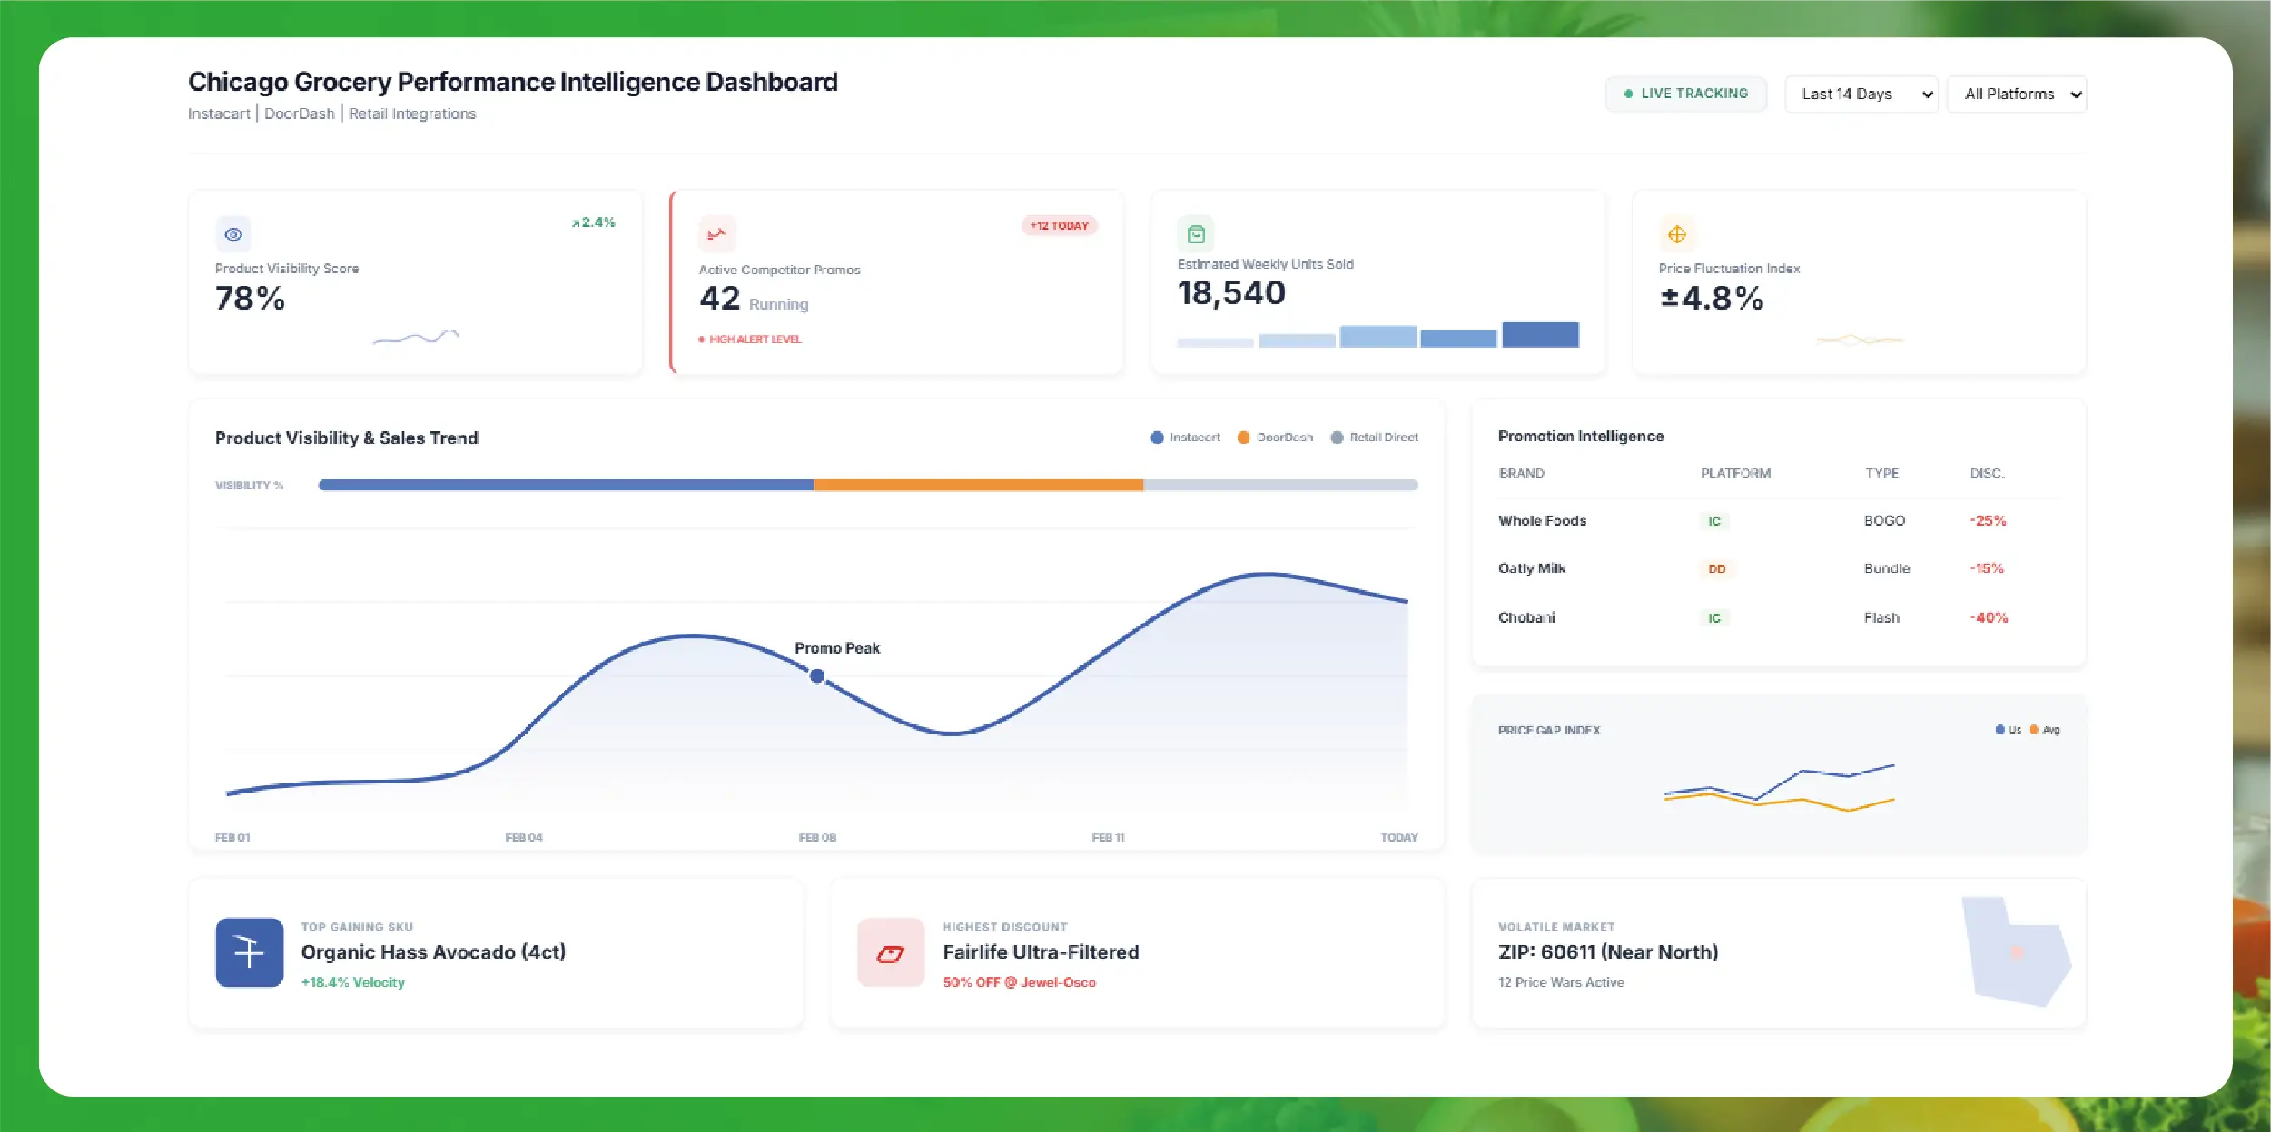Image resolution: width=2271 pixels, height=1133 pixels.
Task: Click the LIVE TRACKING button
Action: click(1685, 94)
